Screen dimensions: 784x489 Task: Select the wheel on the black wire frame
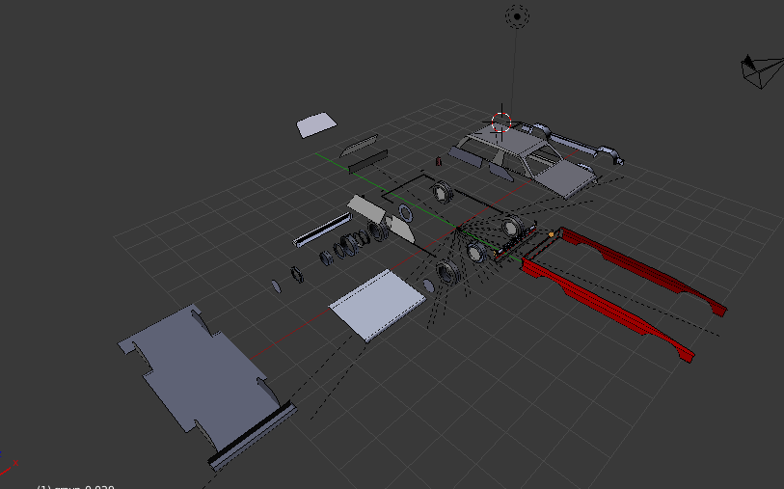pyautogui.click(x=442, y=192)
